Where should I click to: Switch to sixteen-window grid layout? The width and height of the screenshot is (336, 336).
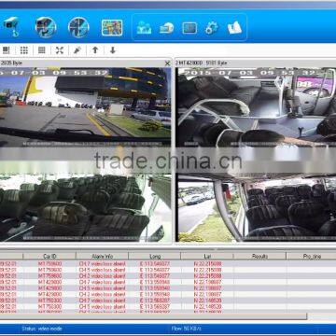click(42, 50)
